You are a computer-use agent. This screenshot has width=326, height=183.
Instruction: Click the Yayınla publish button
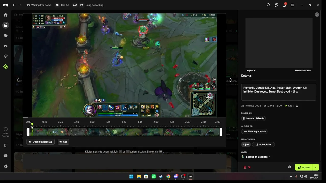point(304,167)
